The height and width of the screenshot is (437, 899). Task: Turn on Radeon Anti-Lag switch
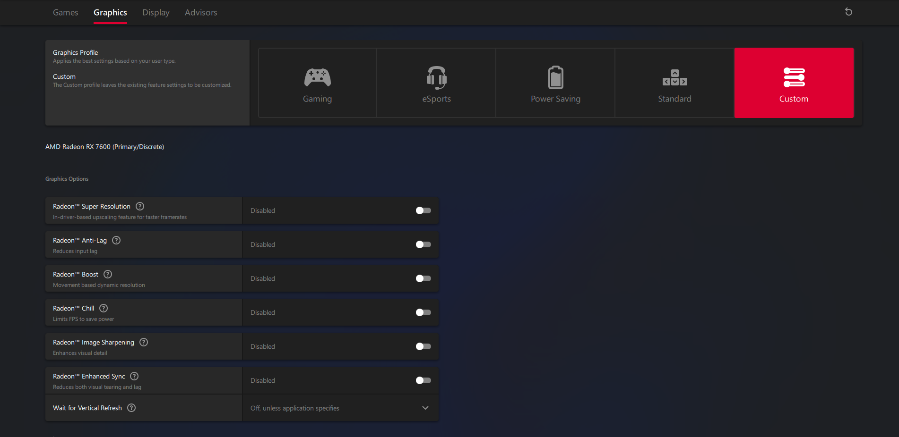tap(424, 244)
